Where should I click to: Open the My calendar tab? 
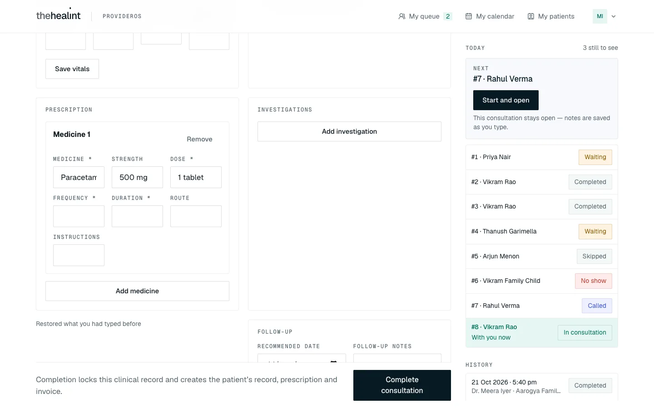click(490, 16)
